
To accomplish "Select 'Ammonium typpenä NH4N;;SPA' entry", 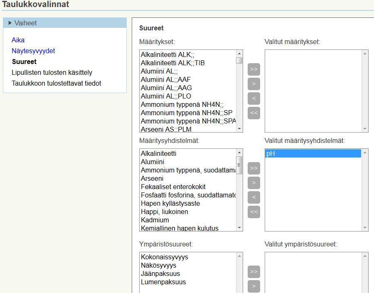I will tap(188, 121).
